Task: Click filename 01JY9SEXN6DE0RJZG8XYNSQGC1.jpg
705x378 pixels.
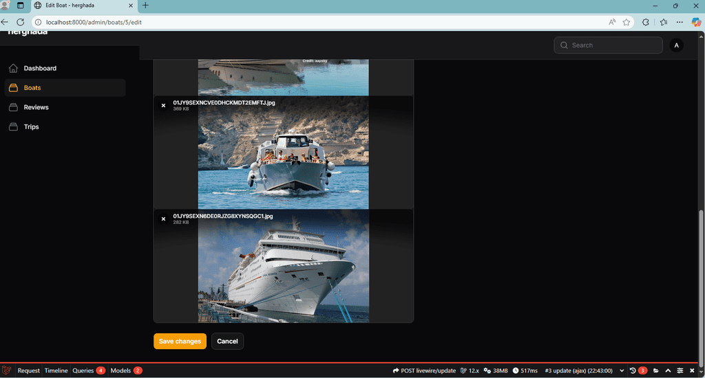Action: click(223, 216)
